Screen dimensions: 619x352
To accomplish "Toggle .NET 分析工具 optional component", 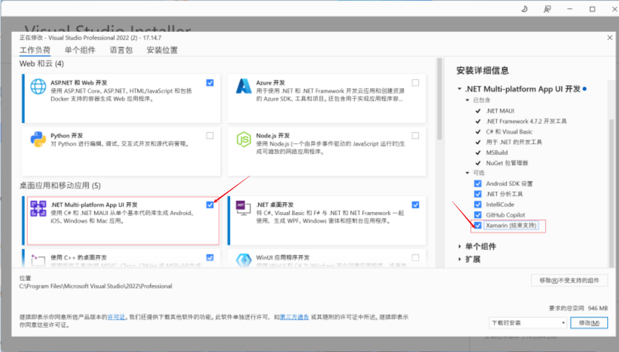I will pyautogui.click(x=478, y=194).
